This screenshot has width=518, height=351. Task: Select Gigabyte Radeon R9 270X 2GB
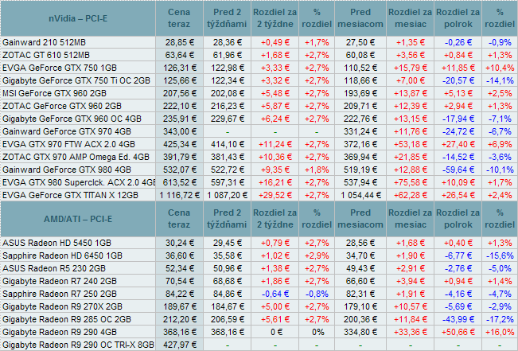pos(62,306)
